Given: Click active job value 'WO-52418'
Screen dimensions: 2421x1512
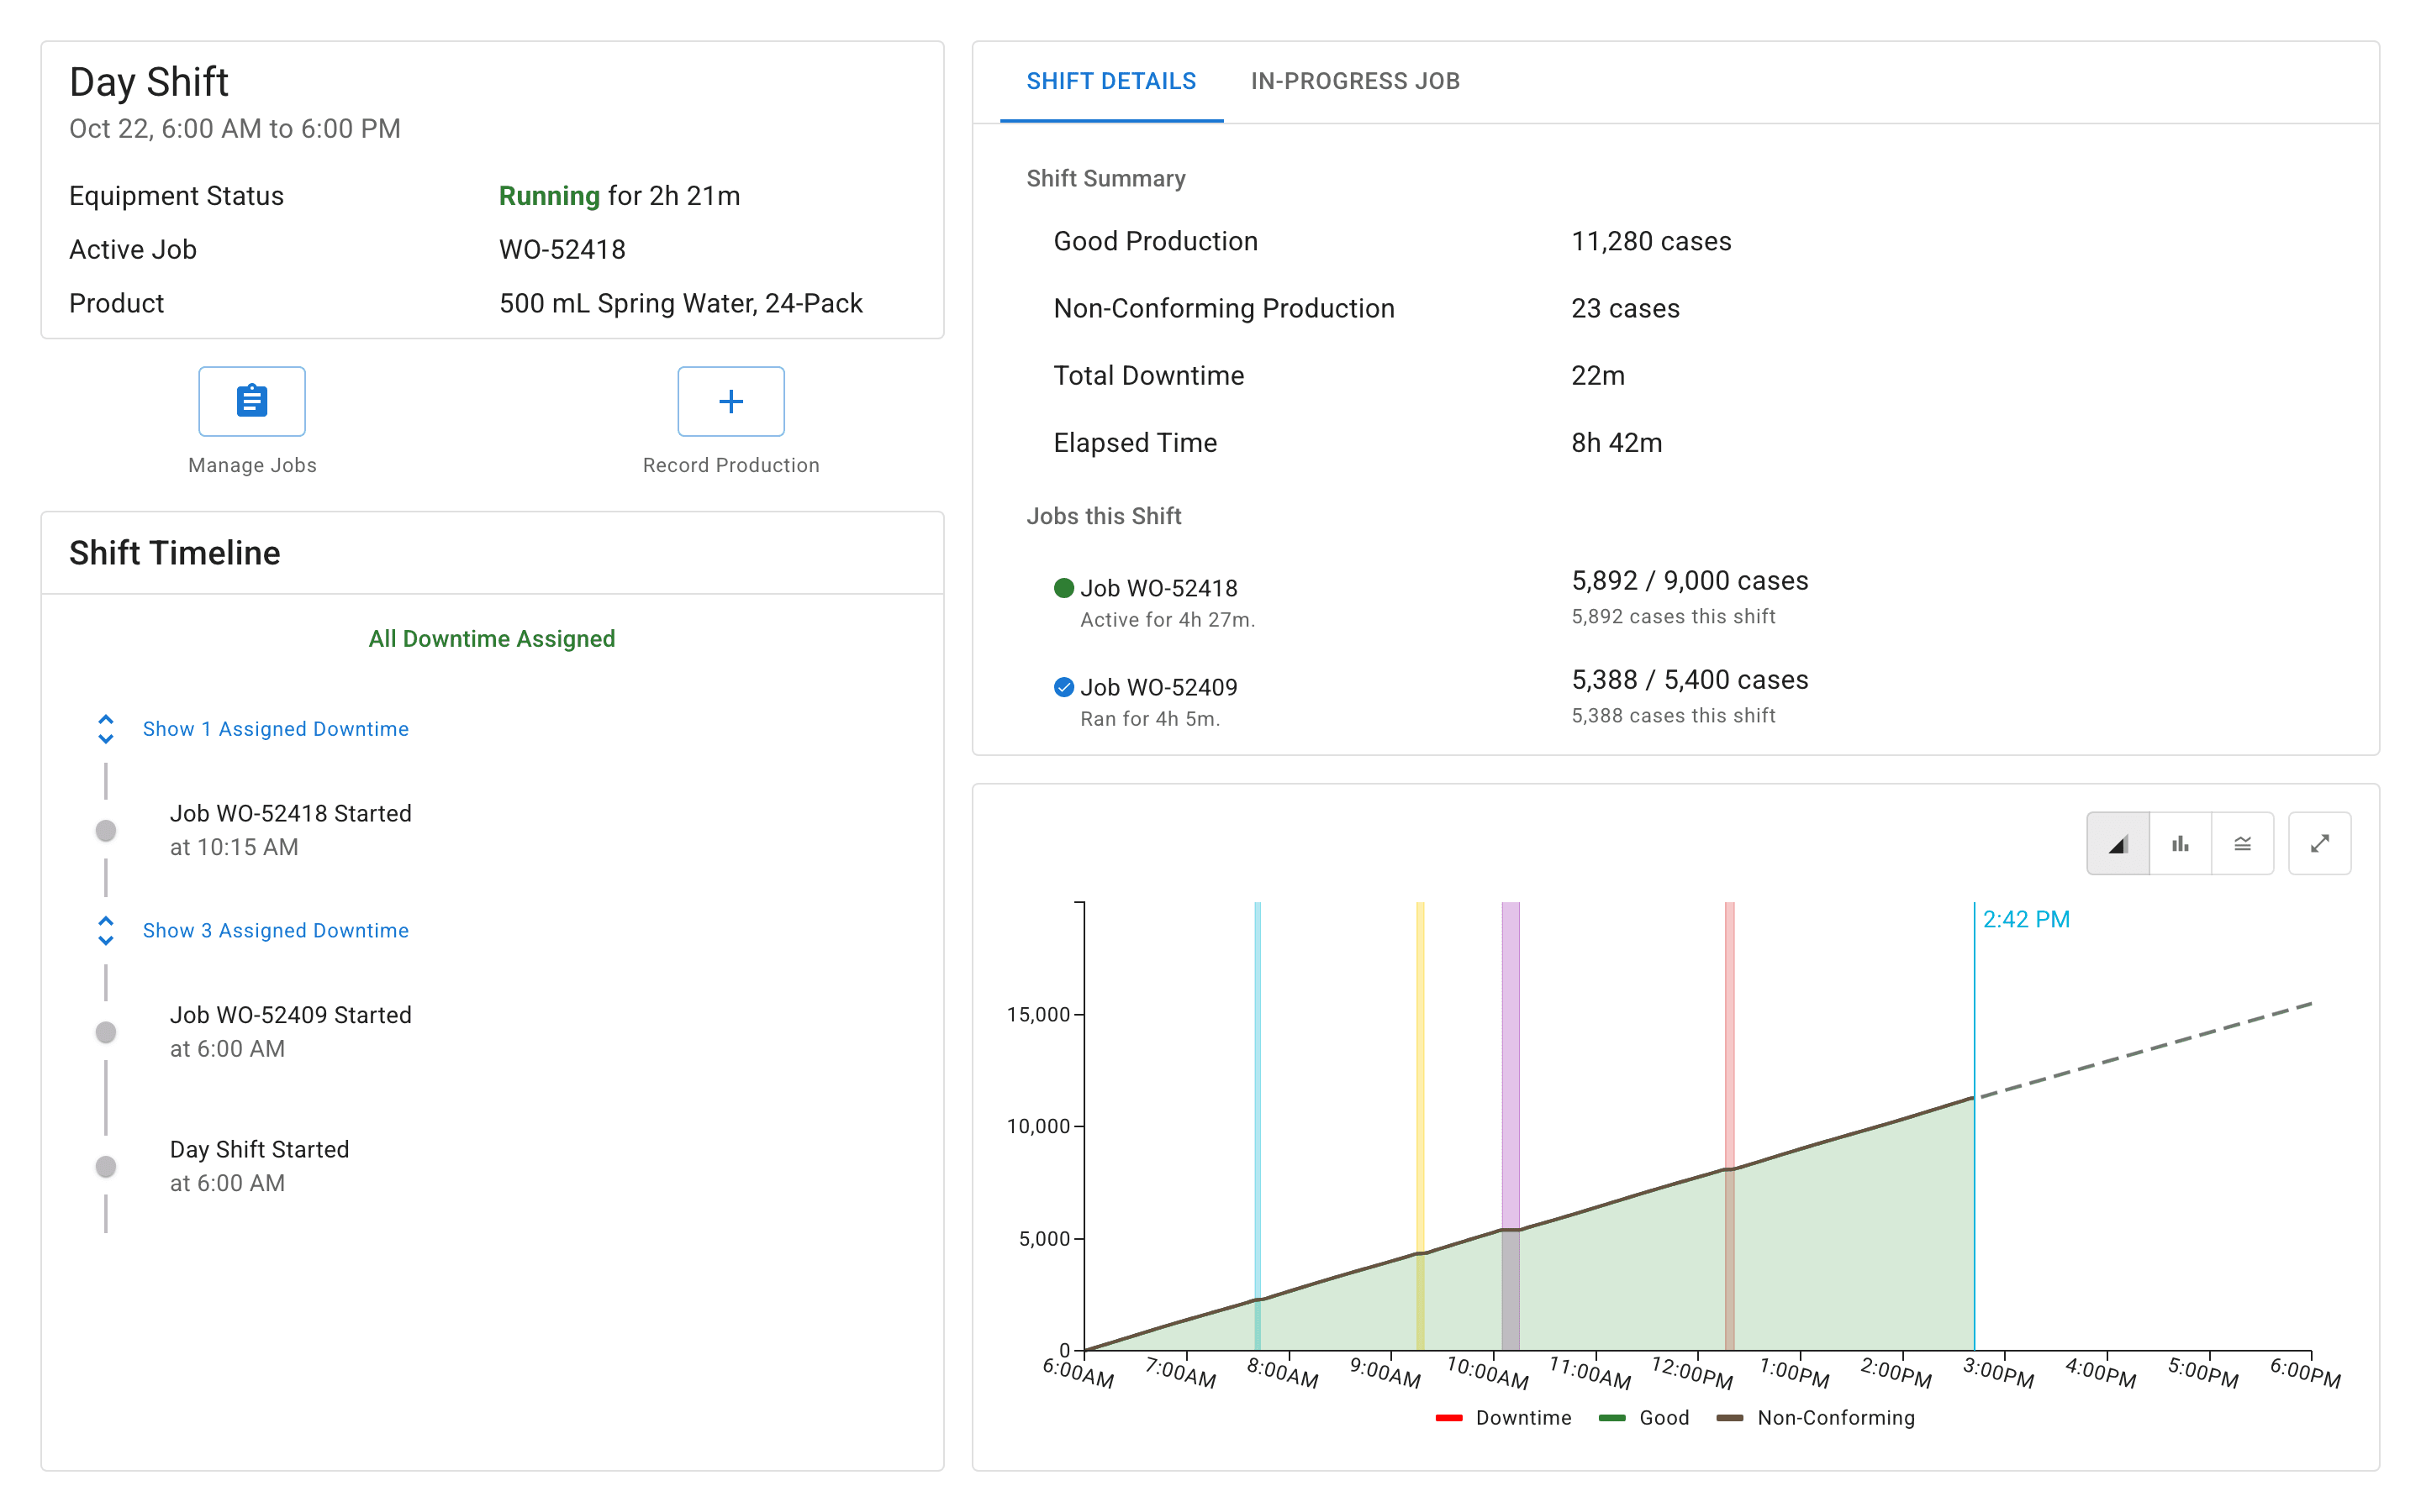Looking at the screenshot, I should [562, 249].
